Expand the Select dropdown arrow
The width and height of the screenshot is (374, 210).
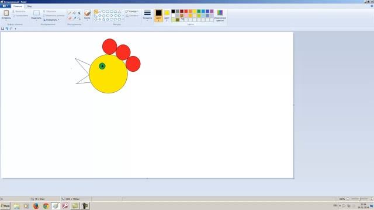pos(36,20)
